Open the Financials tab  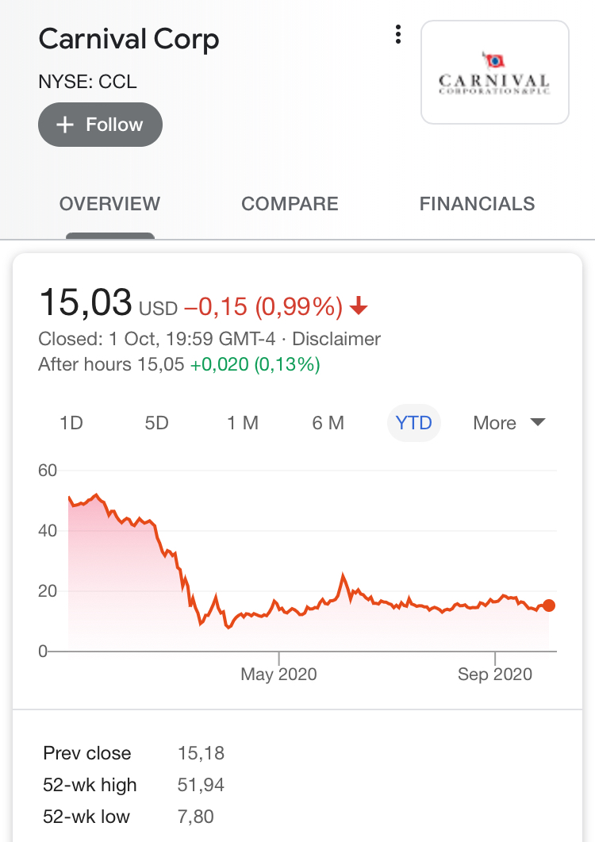[x=477, y=204]
